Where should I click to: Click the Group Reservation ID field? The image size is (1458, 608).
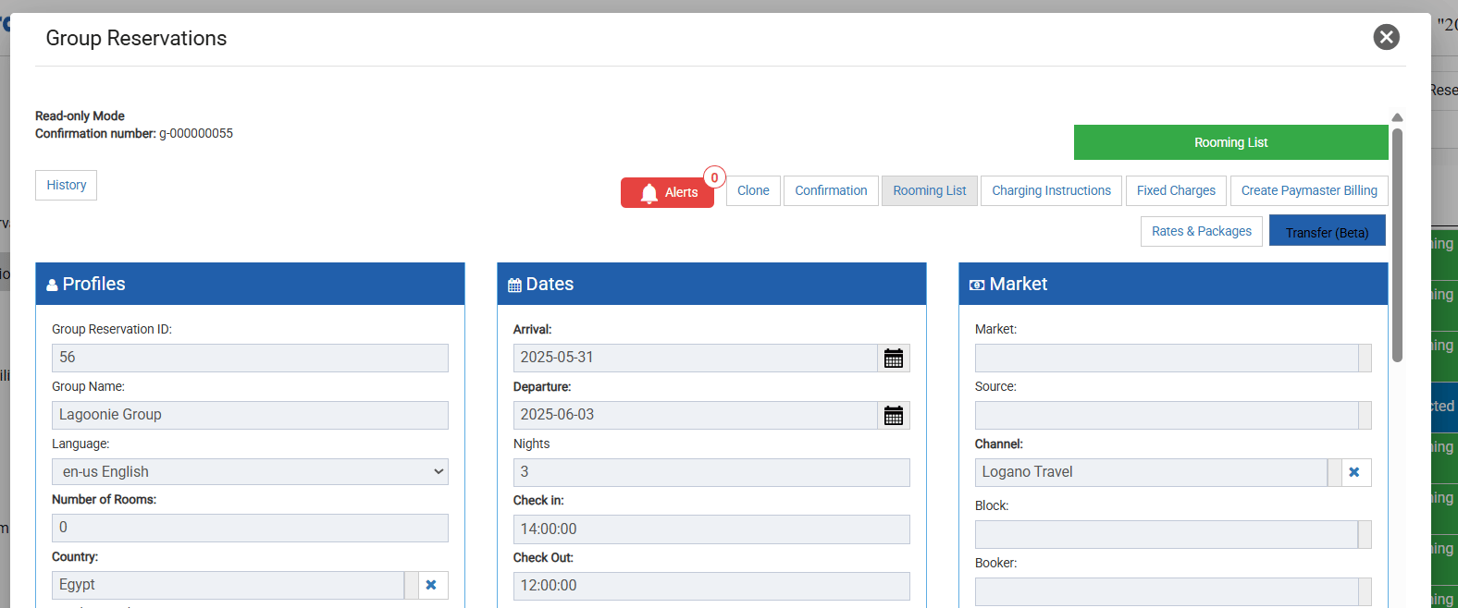[x=250, y=359]
